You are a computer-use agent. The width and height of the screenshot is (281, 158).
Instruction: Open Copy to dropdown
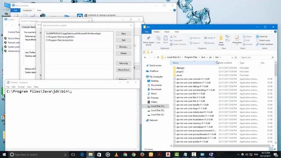(x=195, y=43)
